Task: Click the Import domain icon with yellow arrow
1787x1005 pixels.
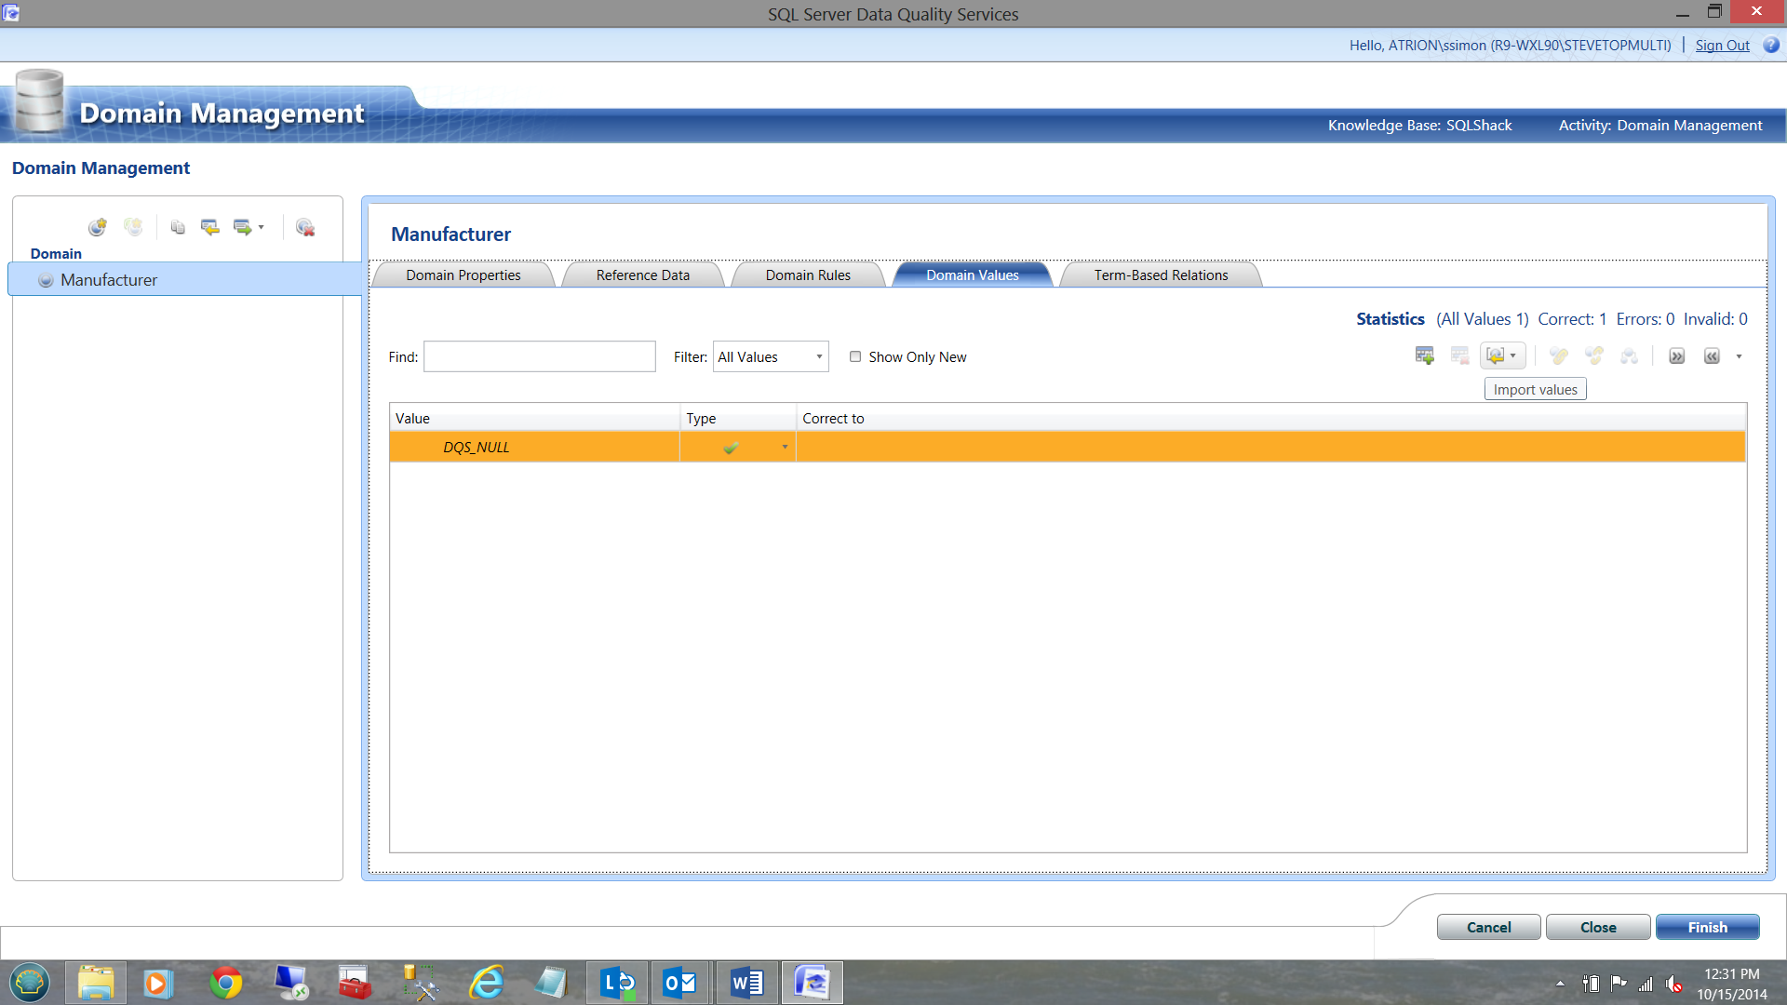Action: coord(210,227)
